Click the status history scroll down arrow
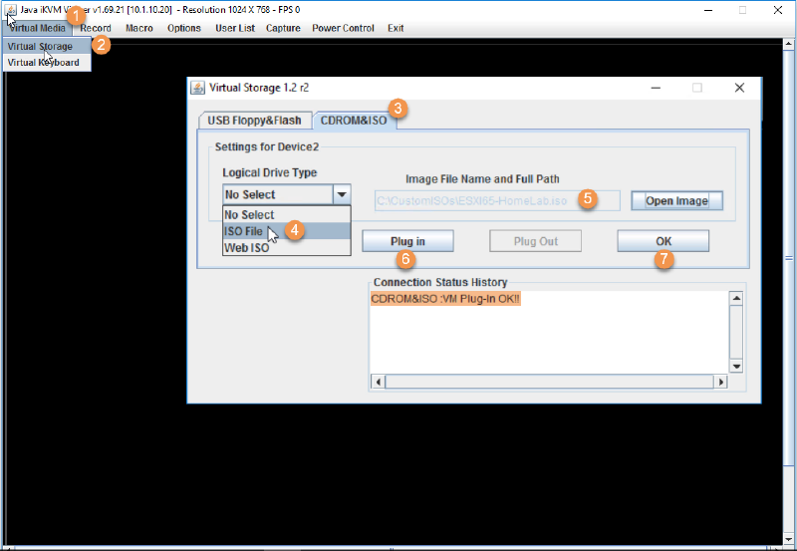797x551 pixels. pos(736,367)
